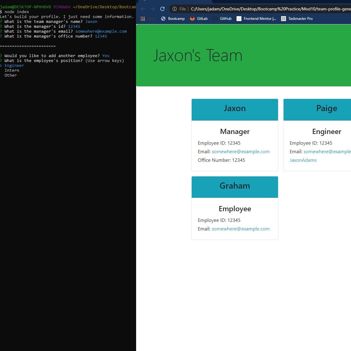Open the Frontend Mentor bookmark
Screen dimensions: 351x351
click(x=259, y=19)
